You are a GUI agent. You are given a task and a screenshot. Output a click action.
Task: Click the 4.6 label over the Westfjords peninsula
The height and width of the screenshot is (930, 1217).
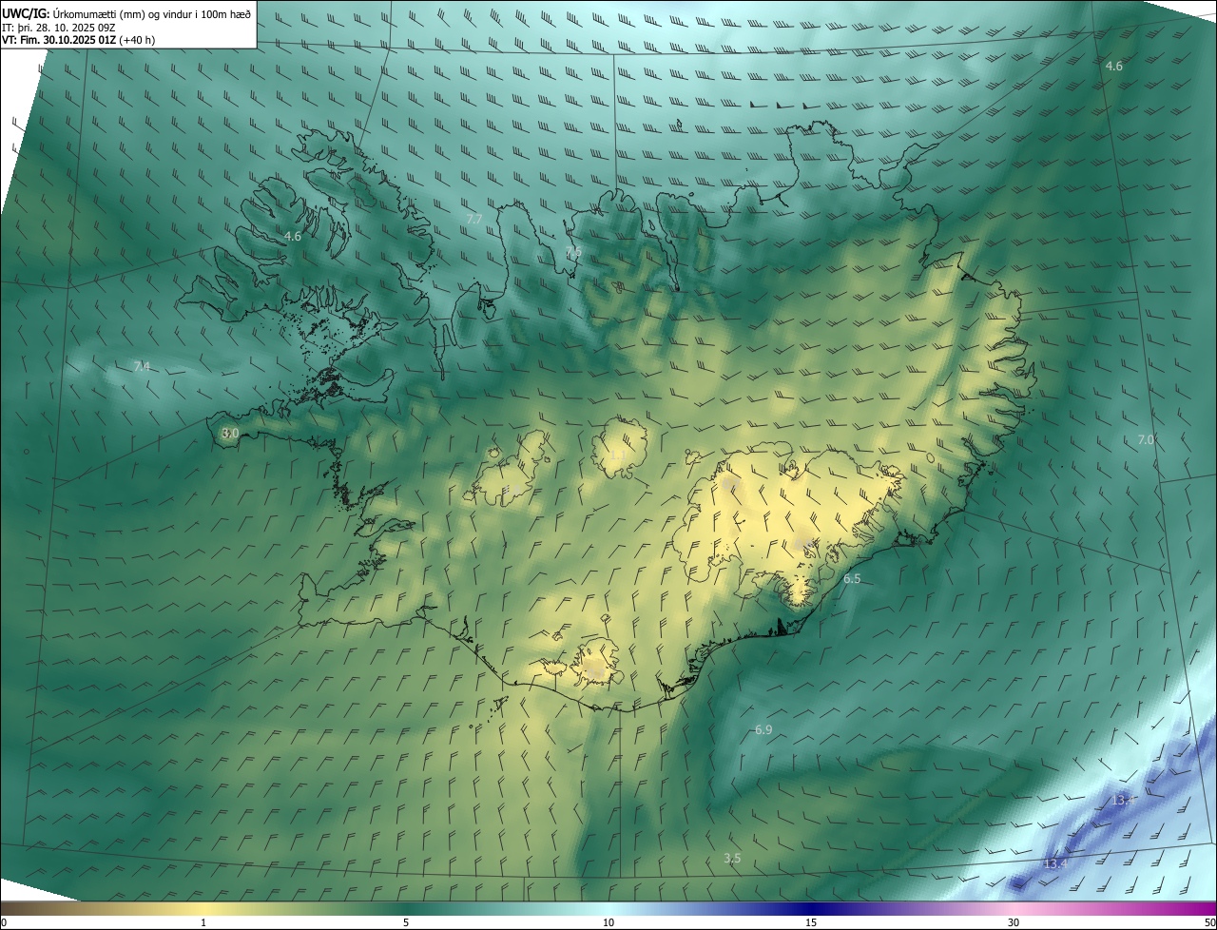pyautogui.click(x=293, y=236)
